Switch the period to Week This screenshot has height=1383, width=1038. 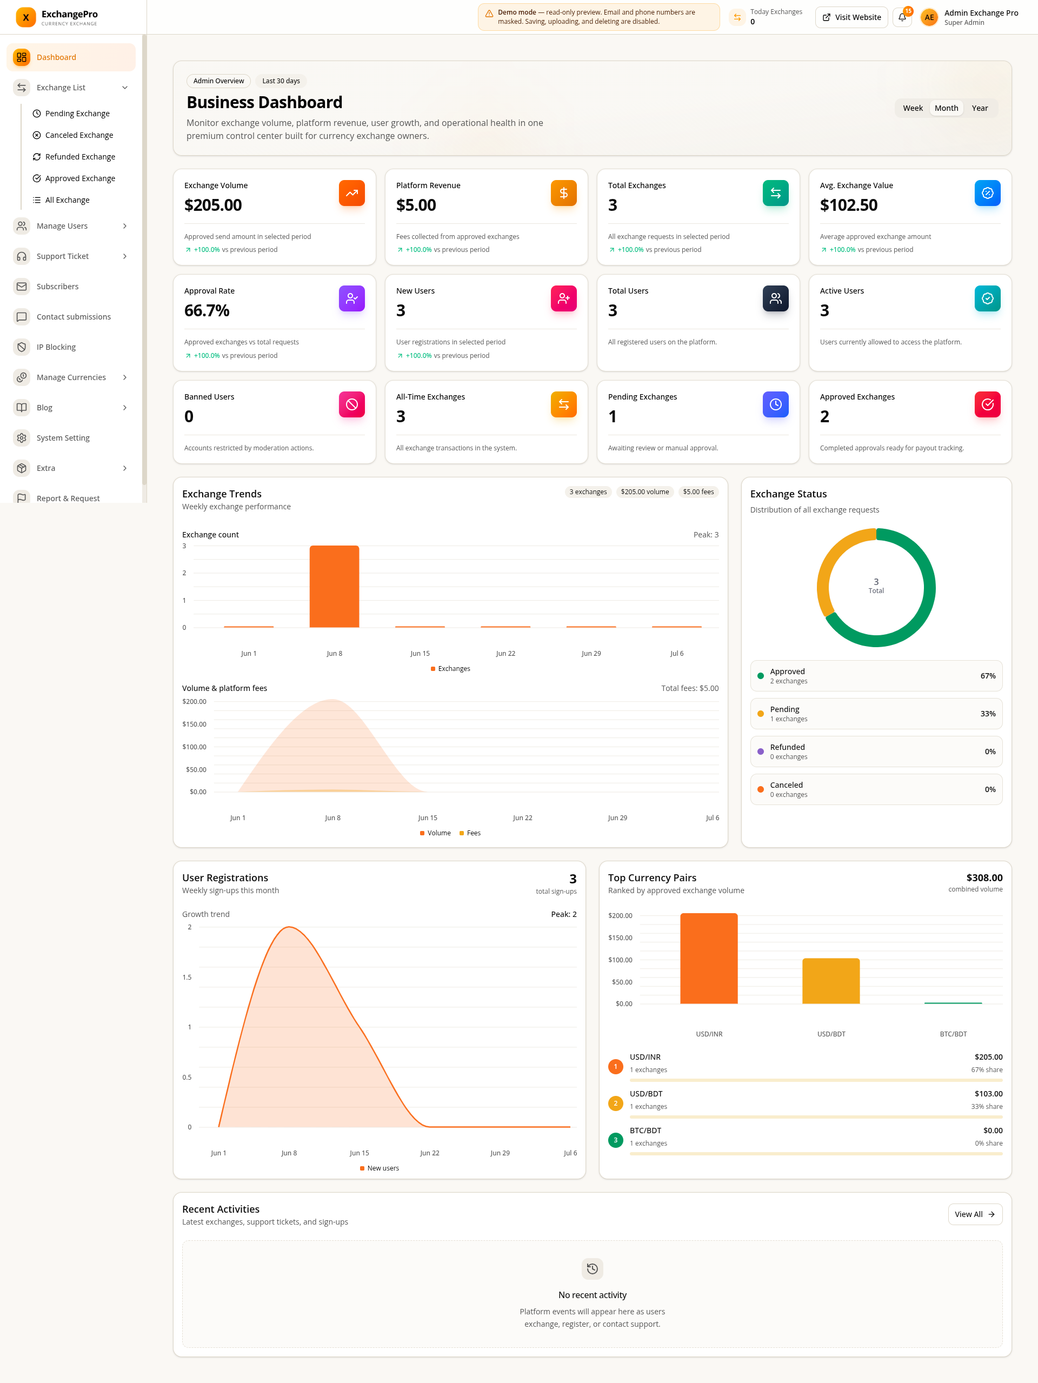point(913,108)
